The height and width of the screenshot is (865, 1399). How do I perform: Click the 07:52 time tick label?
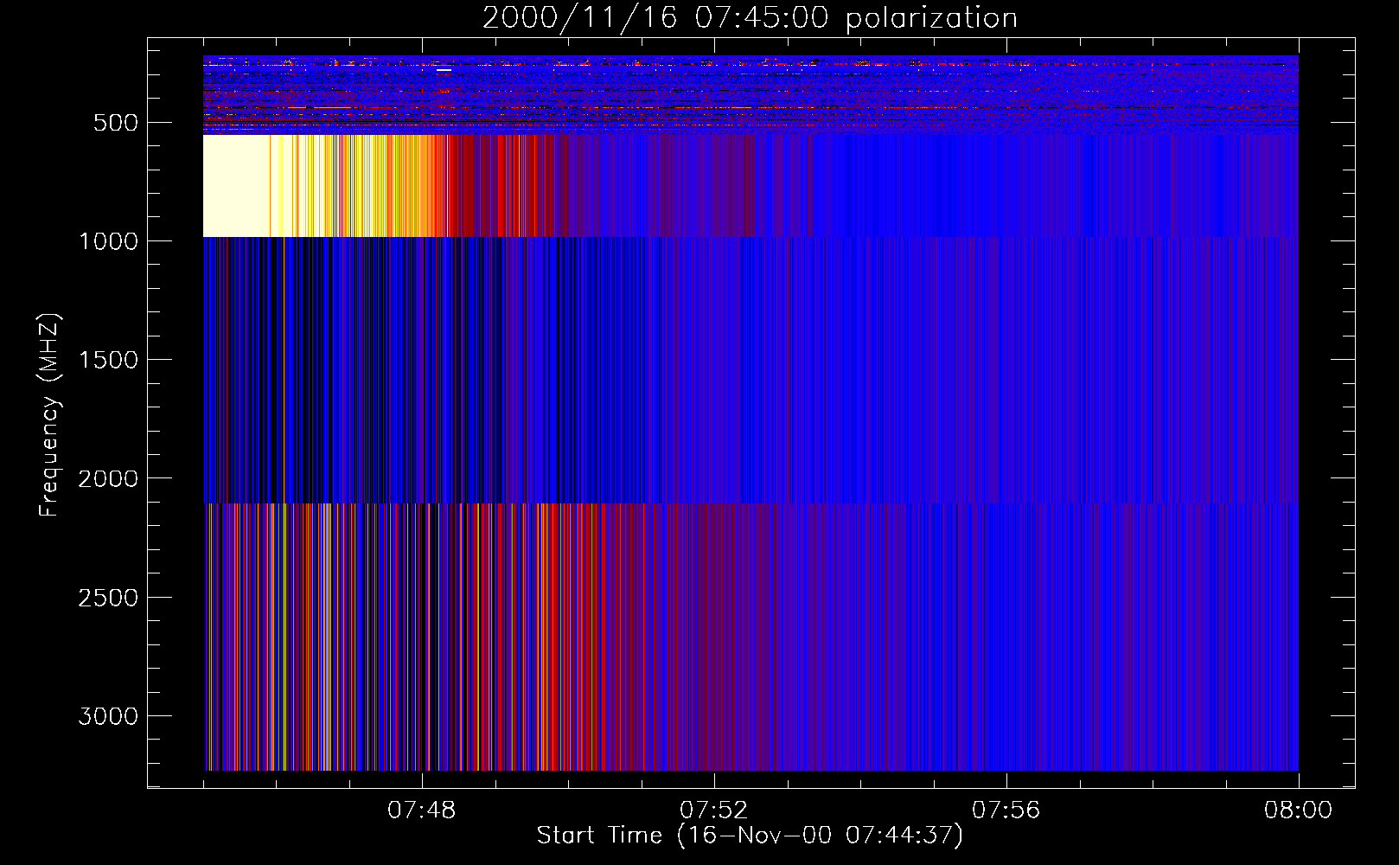coord(714,811)
